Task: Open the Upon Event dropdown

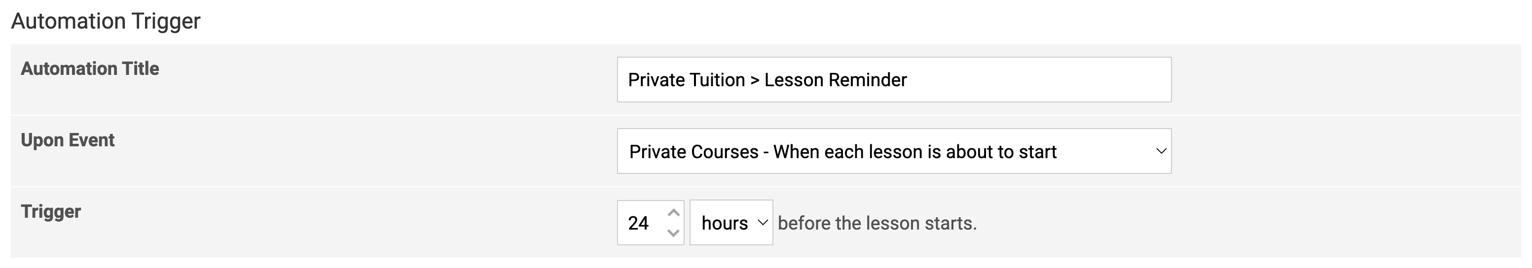Action: click(893, 152)
